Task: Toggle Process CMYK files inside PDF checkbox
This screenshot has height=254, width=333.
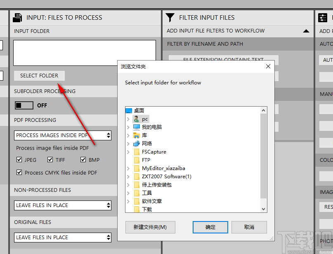Action: (x=19, y=172)
